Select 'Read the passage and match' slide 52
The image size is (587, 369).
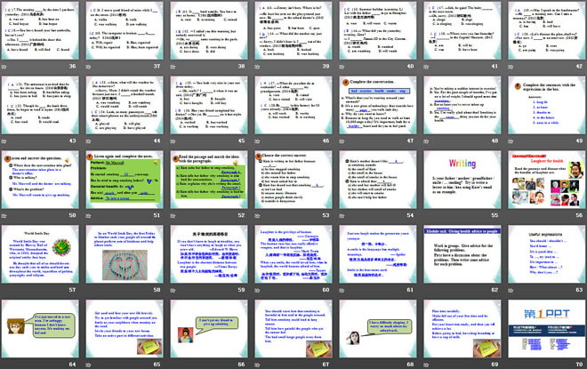tap(209, 180)
